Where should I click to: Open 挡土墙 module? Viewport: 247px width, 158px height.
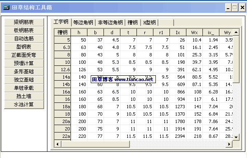(24, 96)
